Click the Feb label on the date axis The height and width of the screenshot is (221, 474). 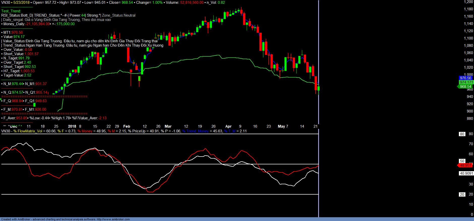tap(127, 126)
